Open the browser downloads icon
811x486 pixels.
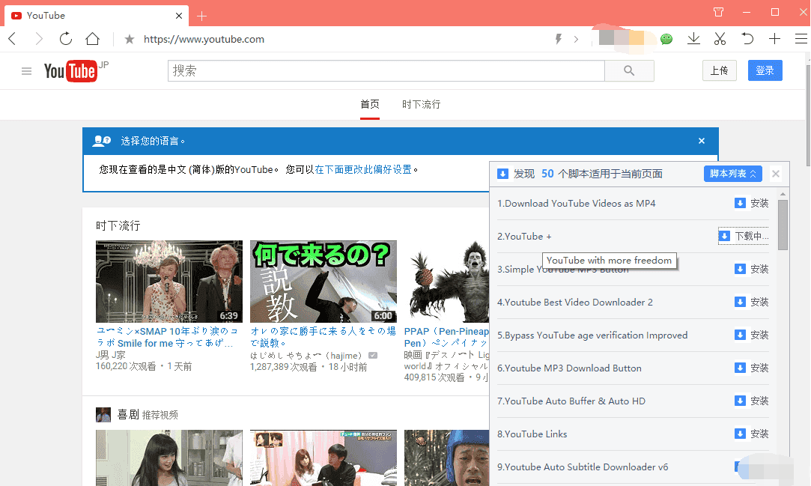(x=693, y=39)
